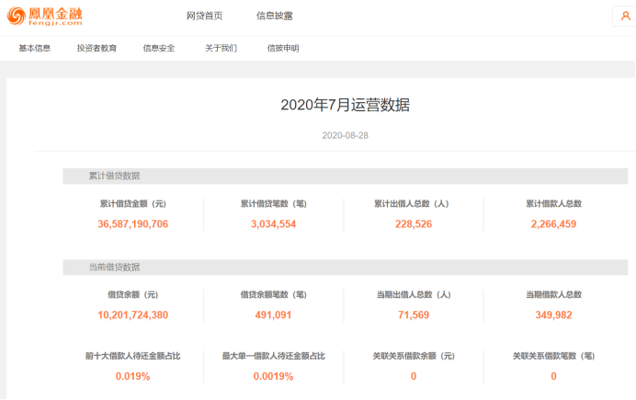This screenshot has height=400, width=636.
Task: Click the 累计借贷数据 section header
Action: coord(114,176)
